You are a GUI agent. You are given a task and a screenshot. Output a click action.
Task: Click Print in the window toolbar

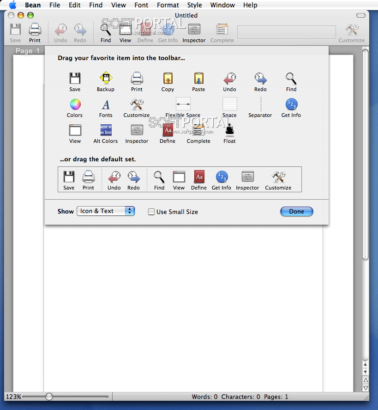(x=35, y=33)
